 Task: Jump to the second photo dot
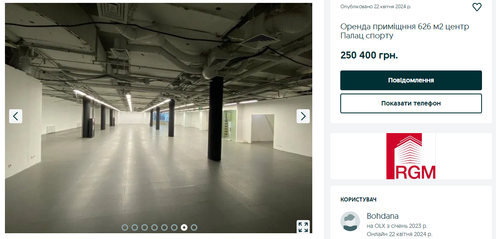(135, 227)
